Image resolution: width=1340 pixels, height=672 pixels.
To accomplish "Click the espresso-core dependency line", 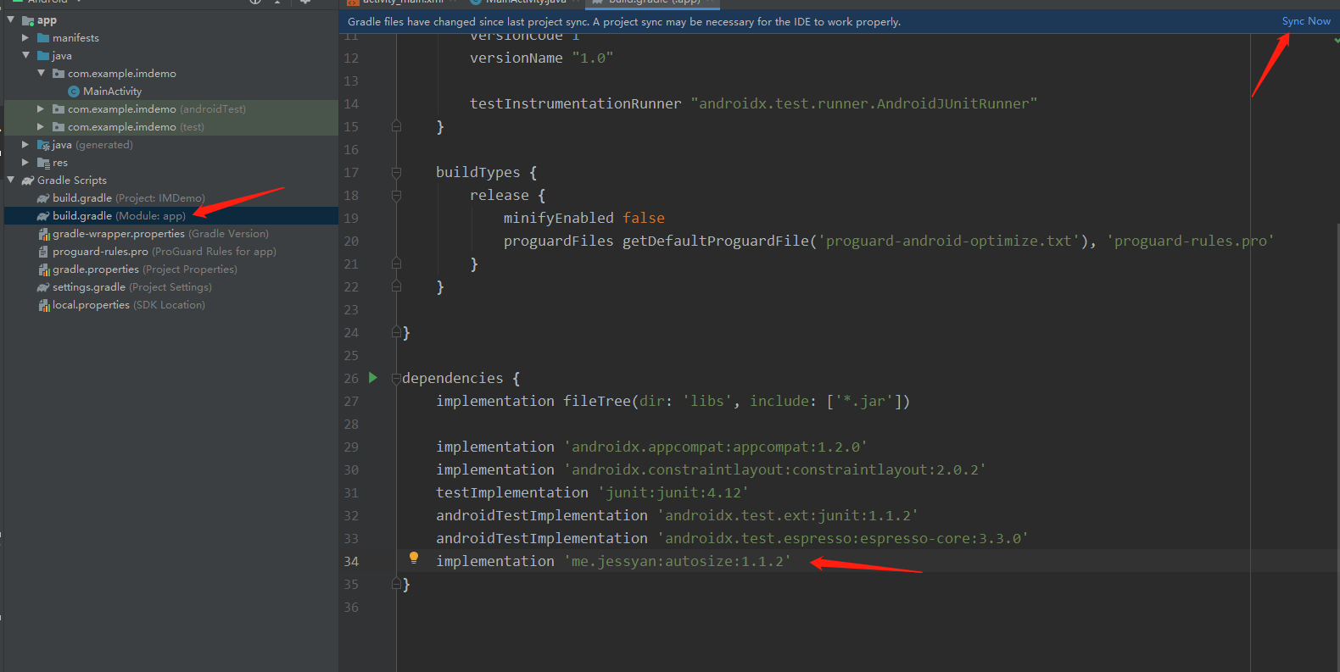I will coord(732,538).
